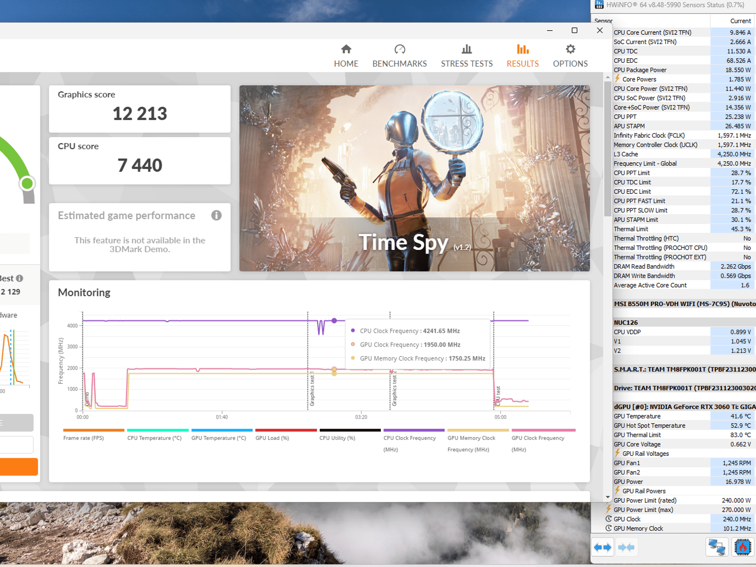The height and width of the screenshot is (567, 756).
Task: Select the CPU VDDP voltage row
Action: [684, 332]
